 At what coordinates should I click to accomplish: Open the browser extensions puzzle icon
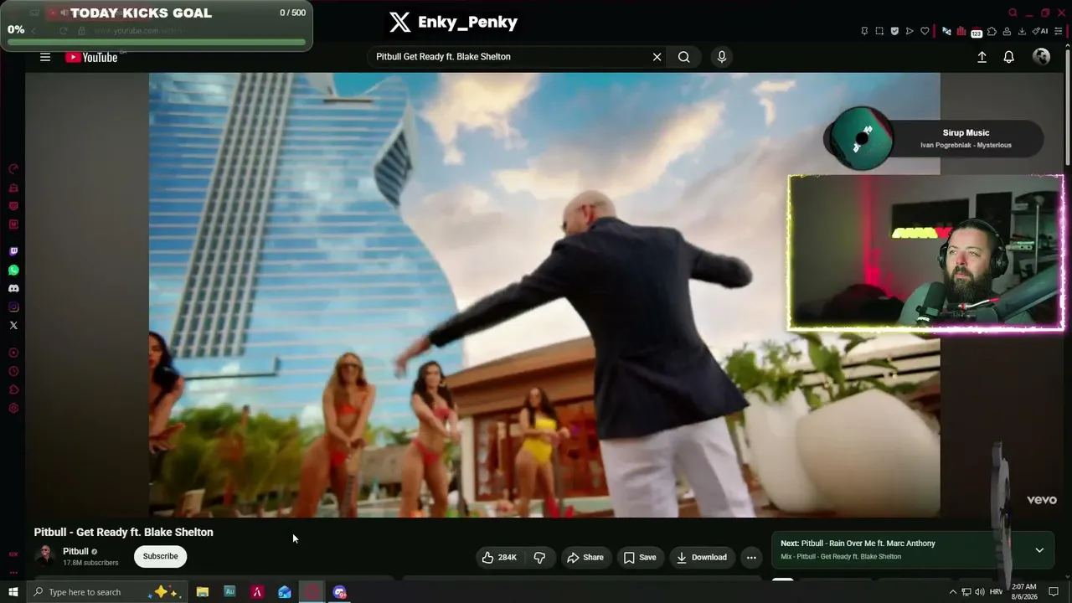(992, 31)
